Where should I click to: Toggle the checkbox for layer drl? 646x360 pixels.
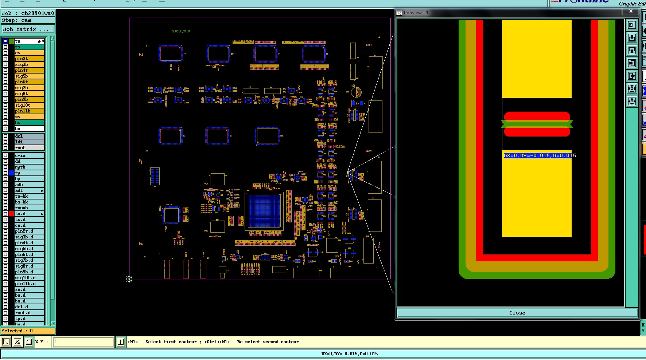[x=5, y=136]
